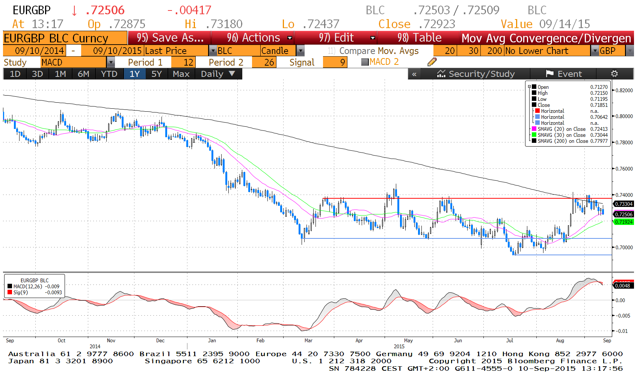Collapse the legend tree box icon
The height and width of the screenshot is (379, 637).
click(x=530, y=87)
